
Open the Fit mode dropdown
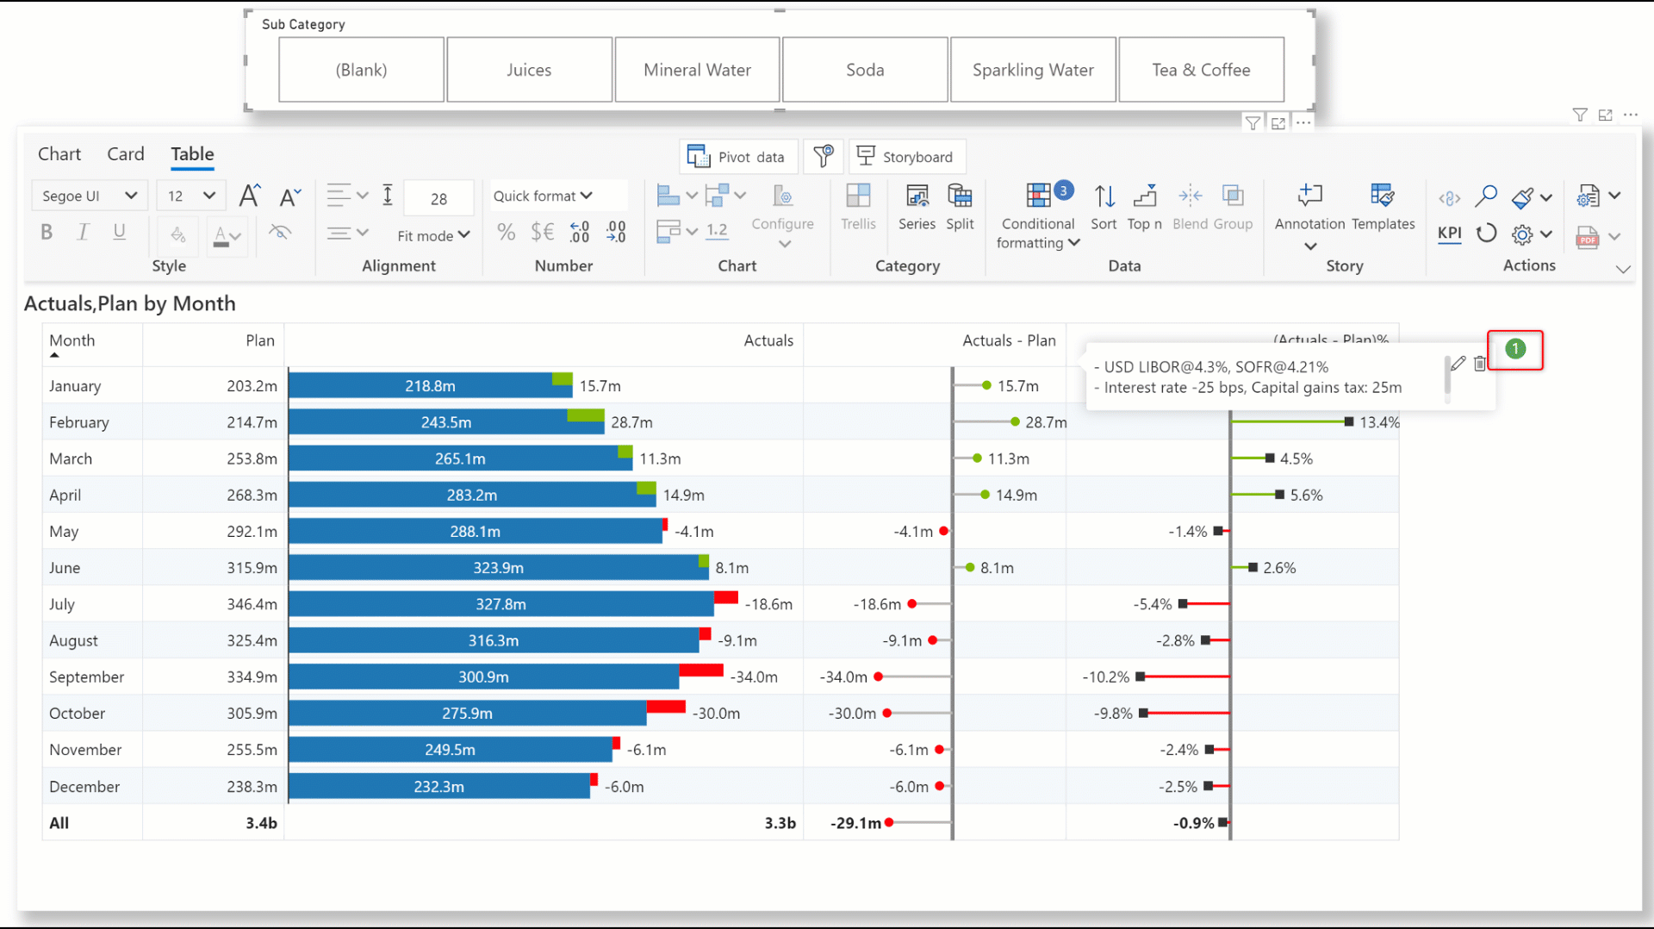point(433,235)
